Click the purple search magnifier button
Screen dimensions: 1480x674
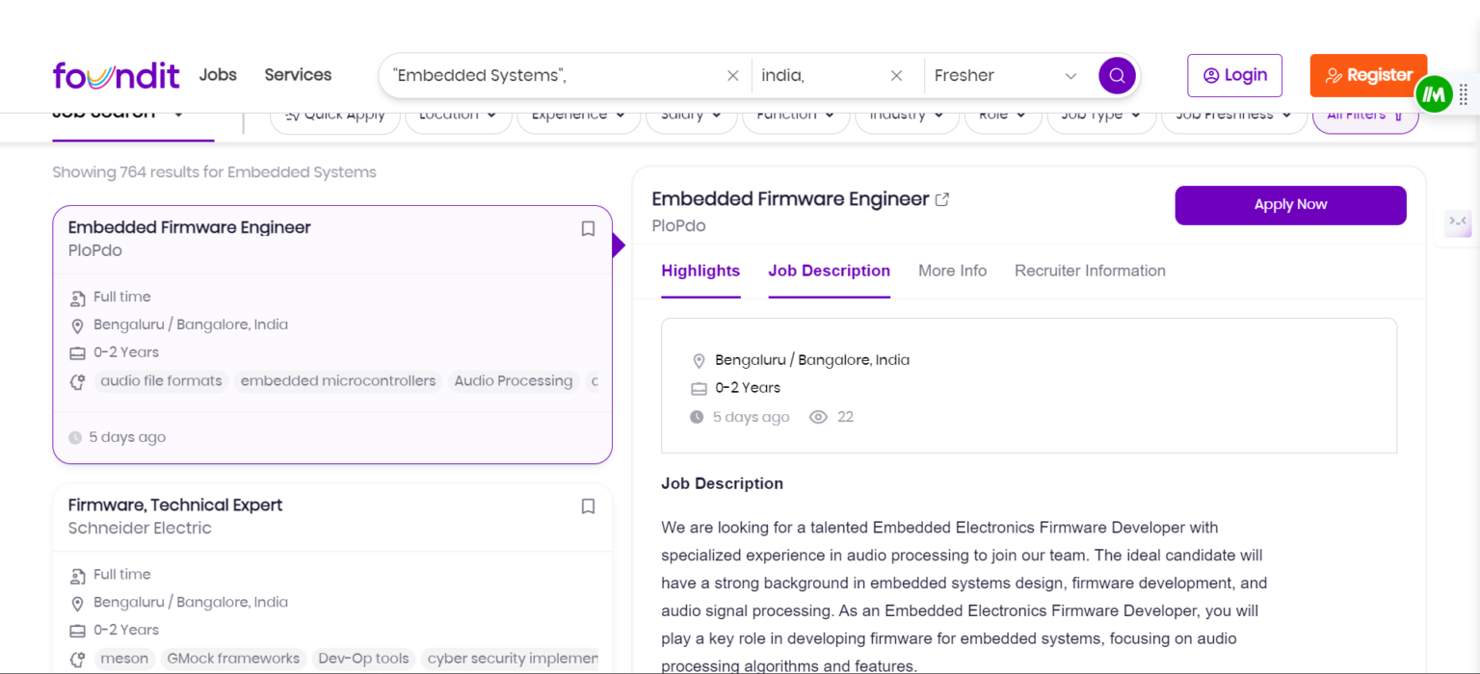1117,75
